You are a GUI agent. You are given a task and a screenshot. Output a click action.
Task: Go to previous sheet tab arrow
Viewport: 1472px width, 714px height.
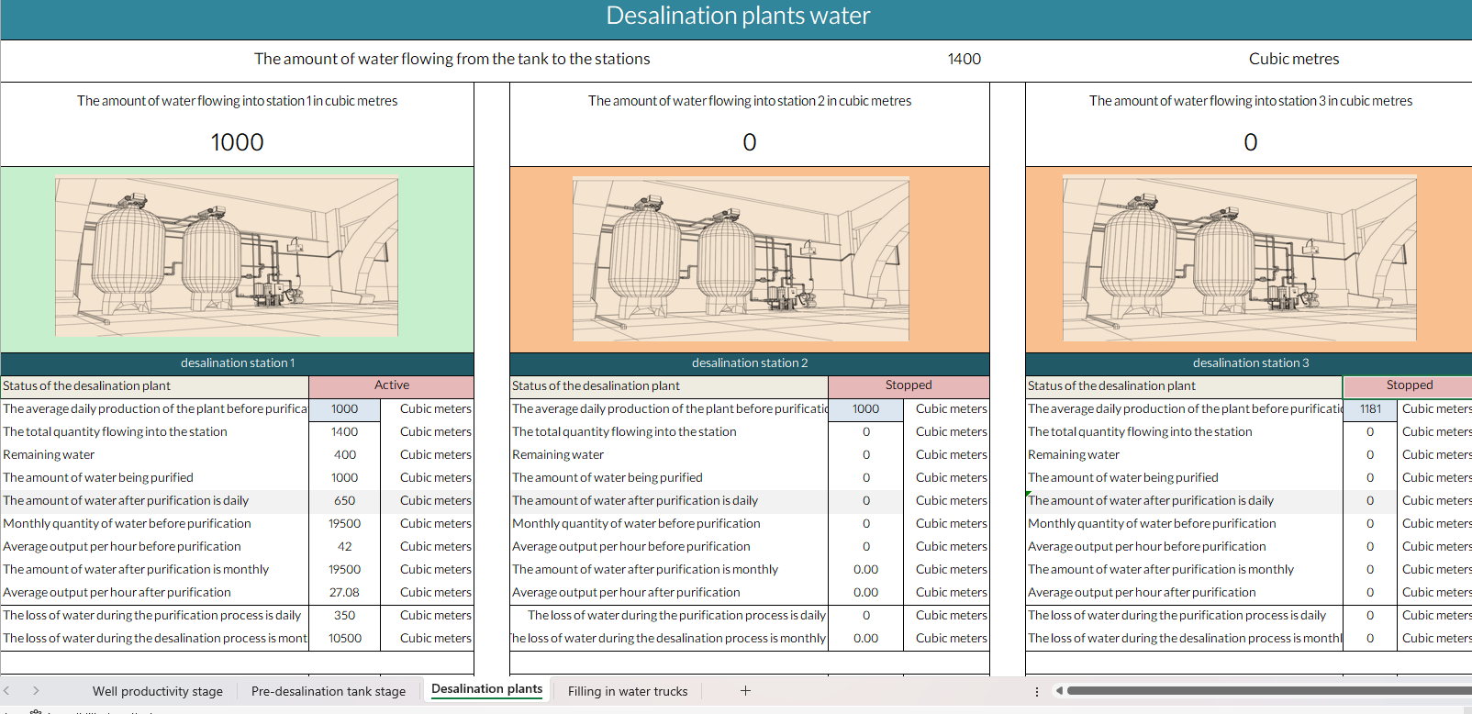(6, 691)
